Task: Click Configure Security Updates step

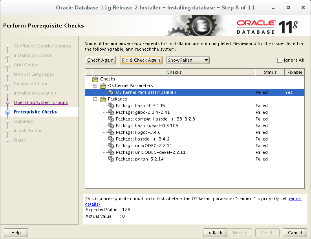Action: pyautogui.click(x=42, y=46)
